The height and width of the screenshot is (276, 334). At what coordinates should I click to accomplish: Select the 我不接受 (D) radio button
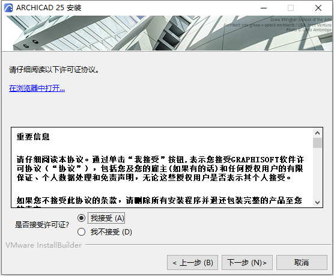tap(81, 232)
